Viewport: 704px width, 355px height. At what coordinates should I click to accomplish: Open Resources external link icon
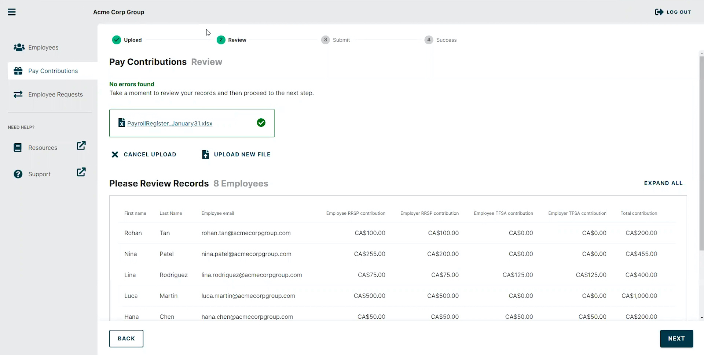coord(81,145)
